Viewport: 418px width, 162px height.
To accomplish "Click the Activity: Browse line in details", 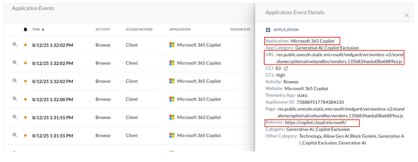I will (x=282, y=82).
